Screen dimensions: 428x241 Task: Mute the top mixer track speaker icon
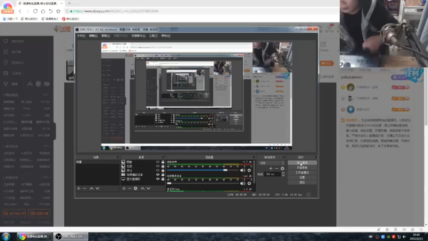coord(242,170)
